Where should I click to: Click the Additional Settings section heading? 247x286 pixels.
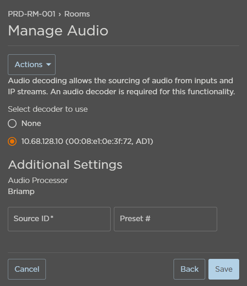coord(65,165)
